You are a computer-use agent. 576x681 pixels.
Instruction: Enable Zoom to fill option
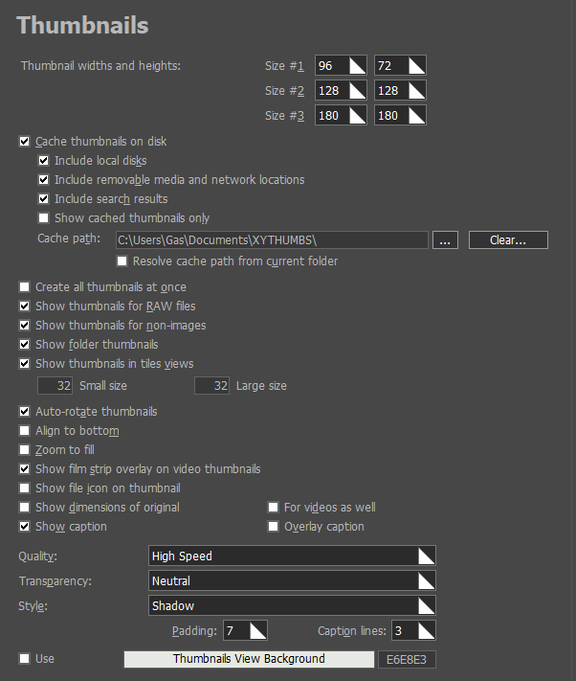pos(24,450)
